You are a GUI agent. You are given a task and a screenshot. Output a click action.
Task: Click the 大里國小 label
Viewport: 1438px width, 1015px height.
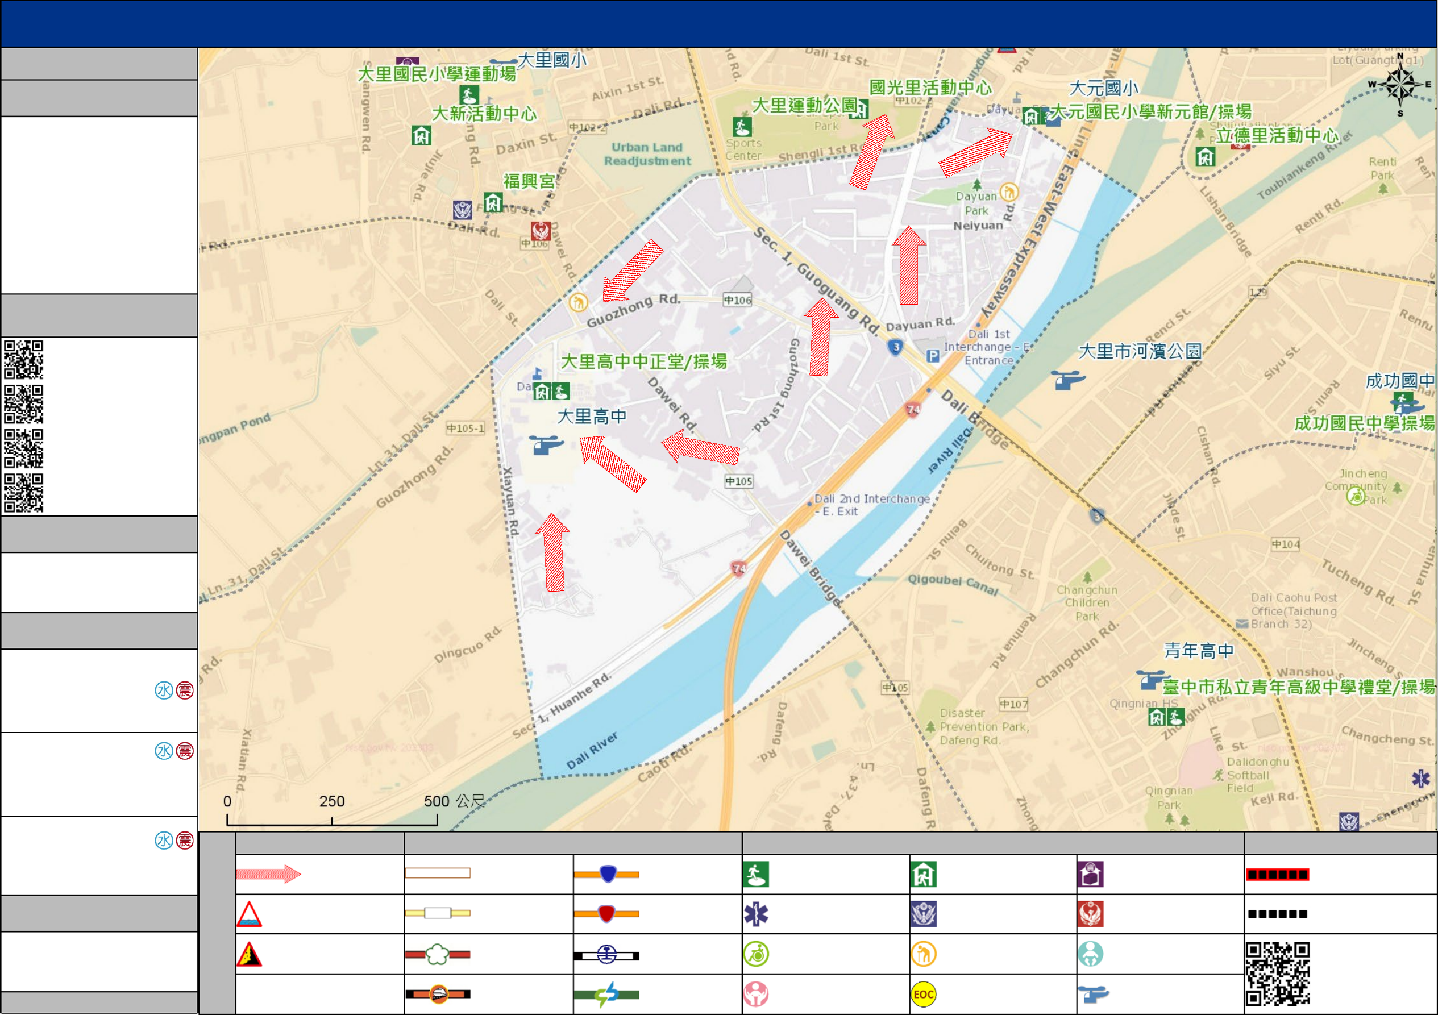click(552, 60)
